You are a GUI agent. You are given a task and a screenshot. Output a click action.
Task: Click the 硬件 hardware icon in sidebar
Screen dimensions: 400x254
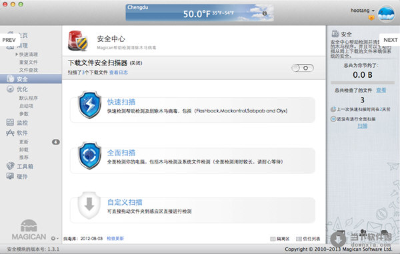point(10,176)
